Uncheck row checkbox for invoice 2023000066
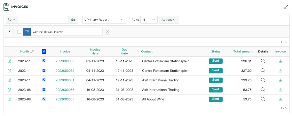Screen dimensions: 292x116 44,90
